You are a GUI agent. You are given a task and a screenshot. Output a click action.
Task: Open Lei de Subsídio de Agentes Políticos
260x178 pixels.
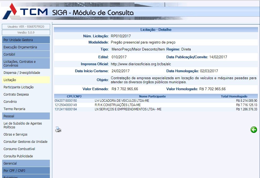[23, 125]
